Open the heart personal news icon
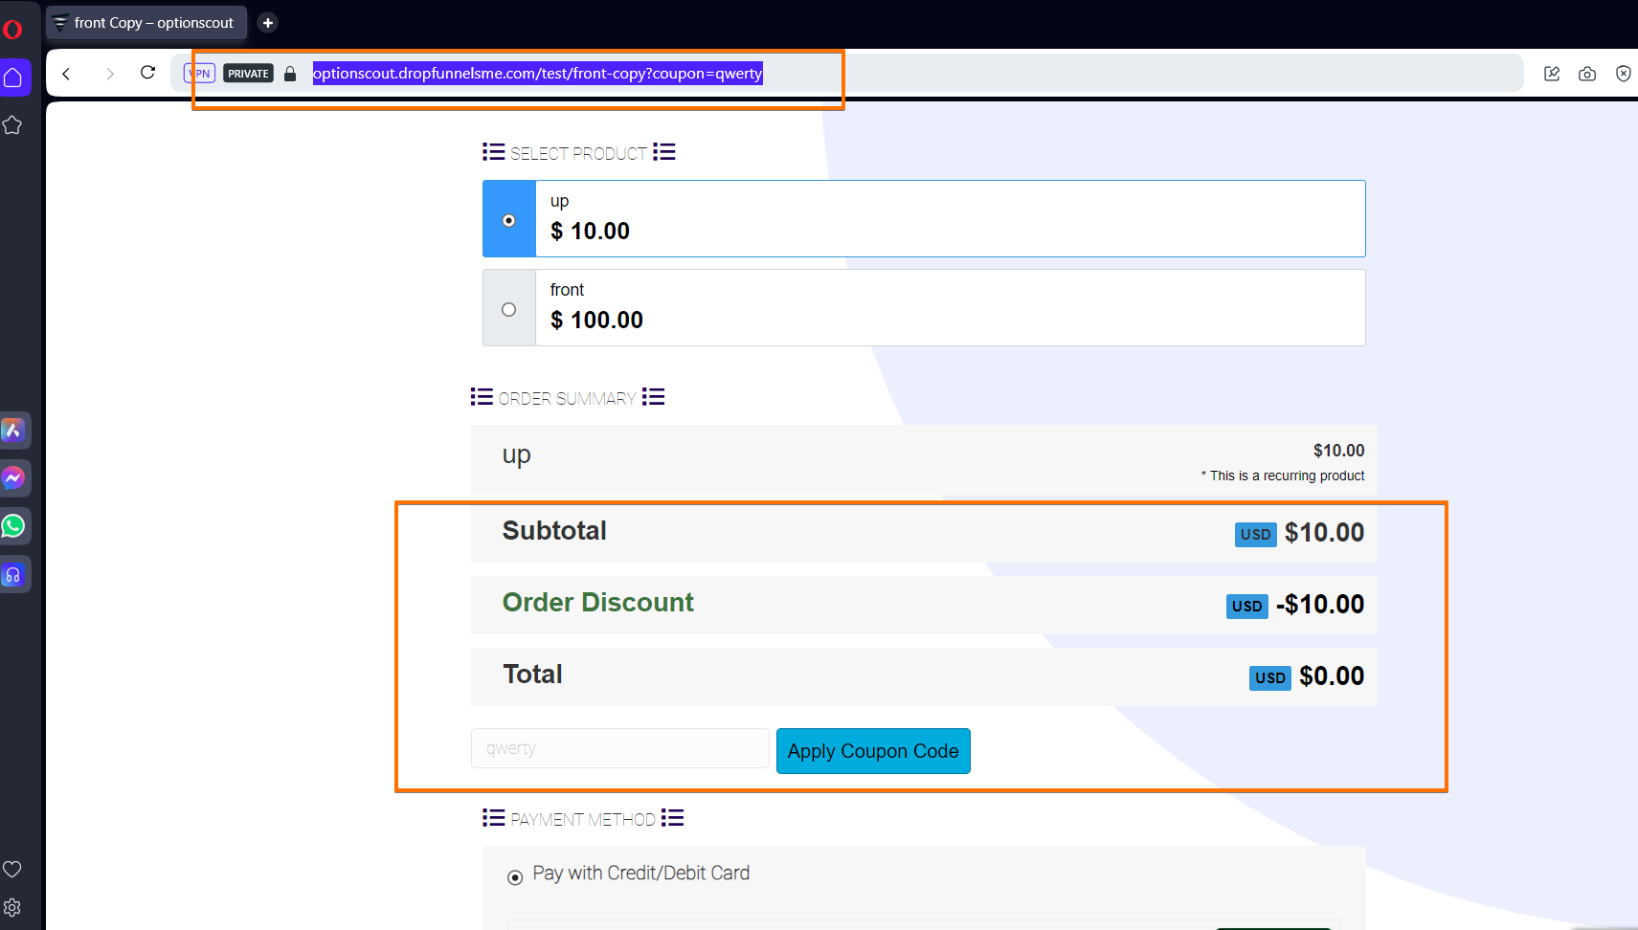 [x=12, y=869]
